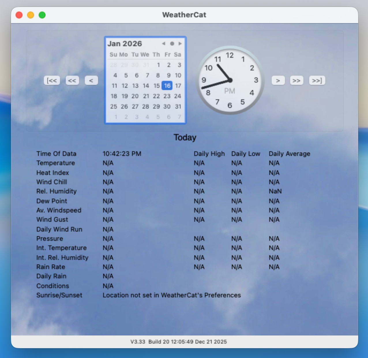Go to previous month in calendar
Screen dimensions: 368x358
point(164,44)
